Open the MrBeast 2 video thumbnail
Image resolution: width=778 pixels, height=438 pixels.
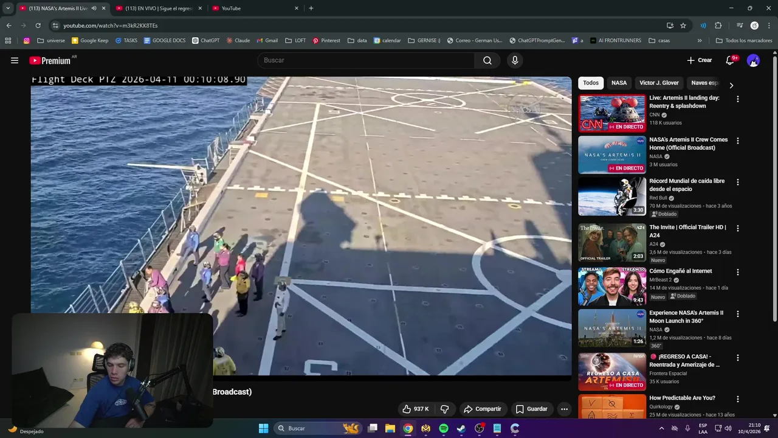pyautogui.click(x=612, y=286)
